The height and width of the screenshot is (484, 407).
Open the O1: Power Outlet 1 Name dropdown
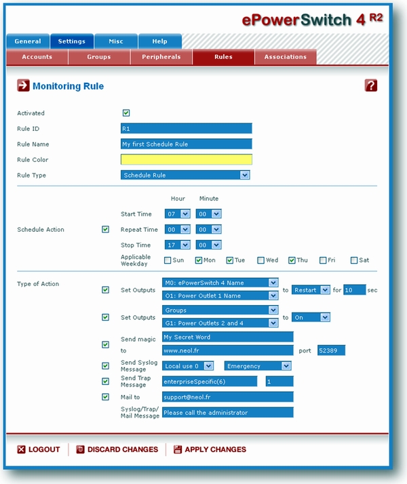pyautogui.click(x=220, y=296)
